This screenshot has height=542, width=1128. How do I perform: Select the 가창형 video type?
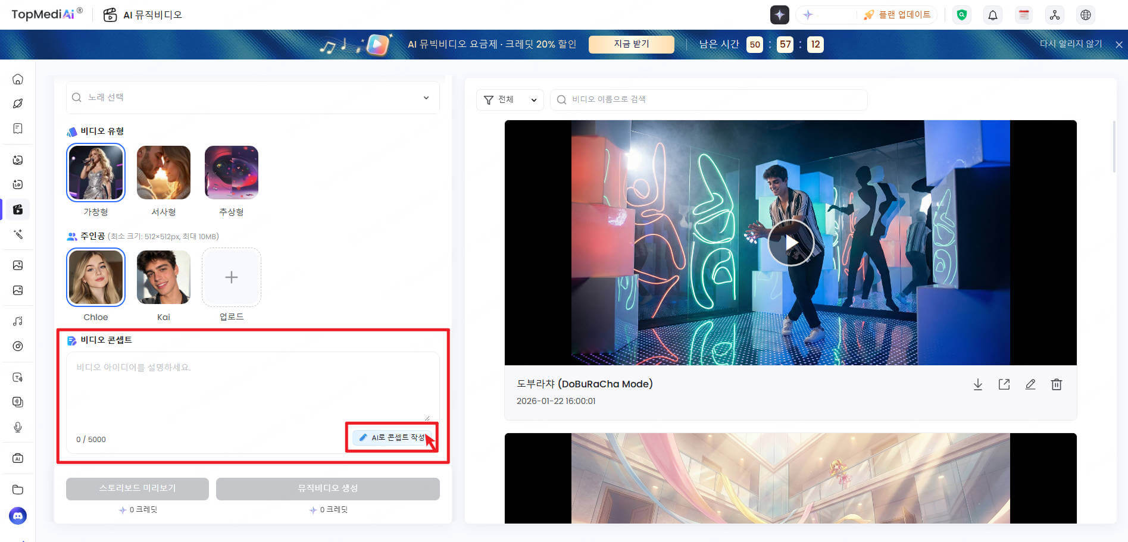(x=96, y=173)
